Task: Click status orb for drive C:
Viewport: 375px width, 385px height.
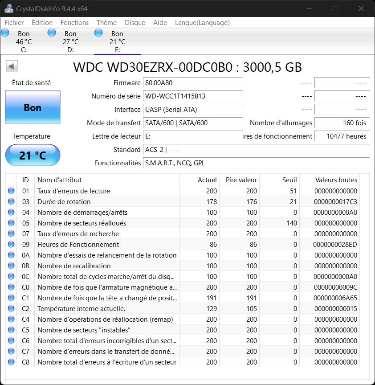Action: 5,33
